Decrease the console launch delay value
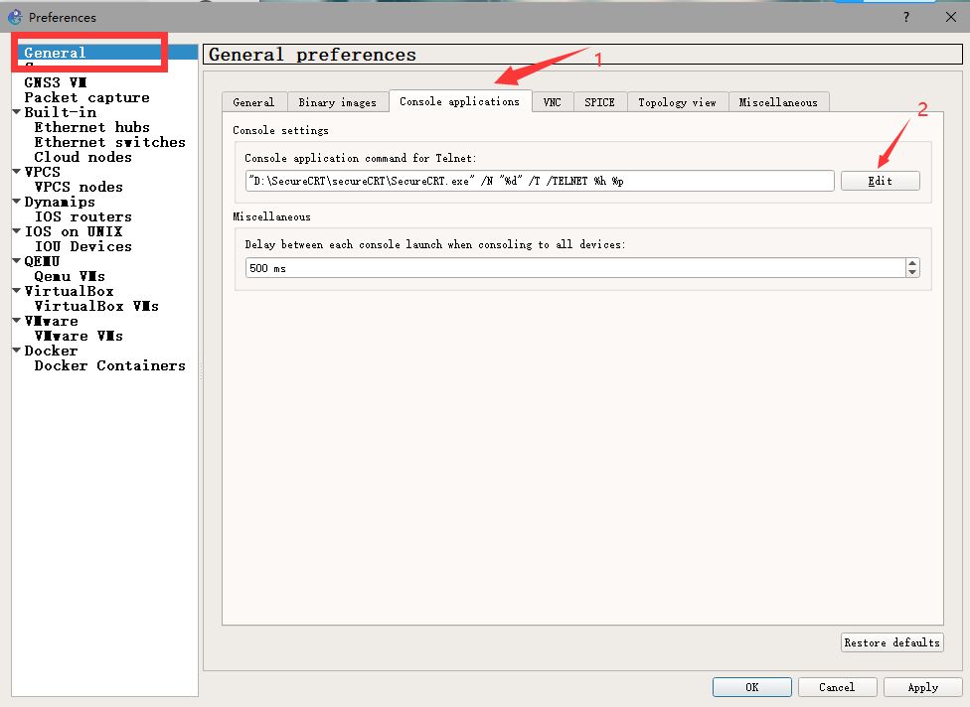 click(x=912, y=272)
